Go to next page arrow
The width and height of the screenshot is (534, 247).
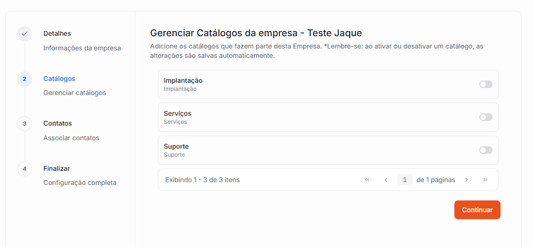[467, 180]
